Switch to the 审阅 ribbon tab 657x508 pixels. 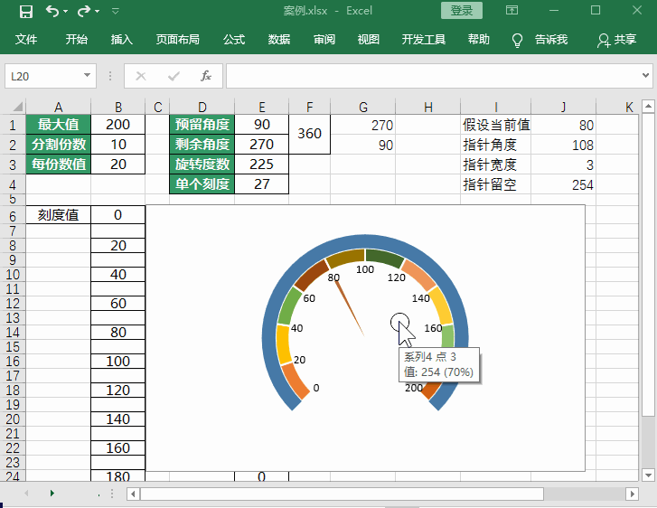[x=324, y=40]
